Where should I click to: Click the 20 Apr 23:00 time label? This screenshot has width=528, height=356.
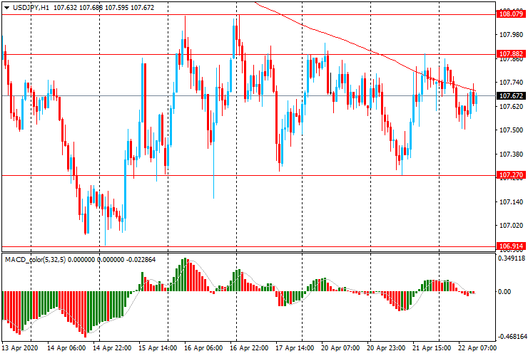[385, 349]
